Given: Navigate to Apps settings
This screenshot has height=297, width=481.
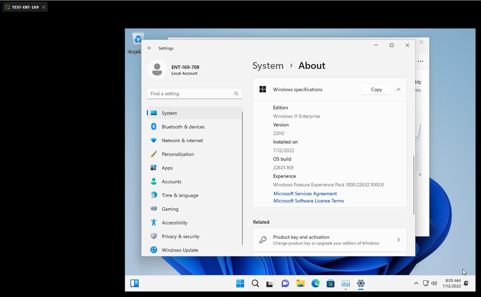Looking at the screenshot, I should [x=195, y=168].
